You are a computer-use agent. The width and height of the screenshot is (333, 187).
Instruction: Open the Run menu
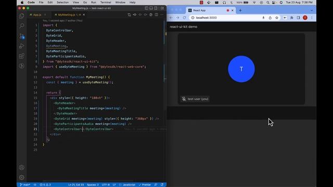tap(94, 2)
